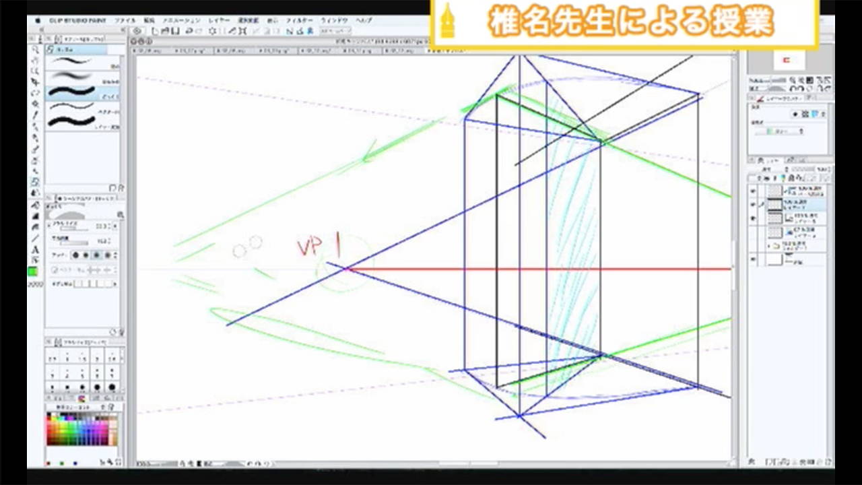
Task: Open Clip Studio launcher icon in command bar
Action: point(138,31)
